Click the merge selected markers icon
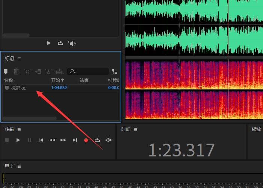Viewport: 263px width, 188px height. click(x=27, y=71)
